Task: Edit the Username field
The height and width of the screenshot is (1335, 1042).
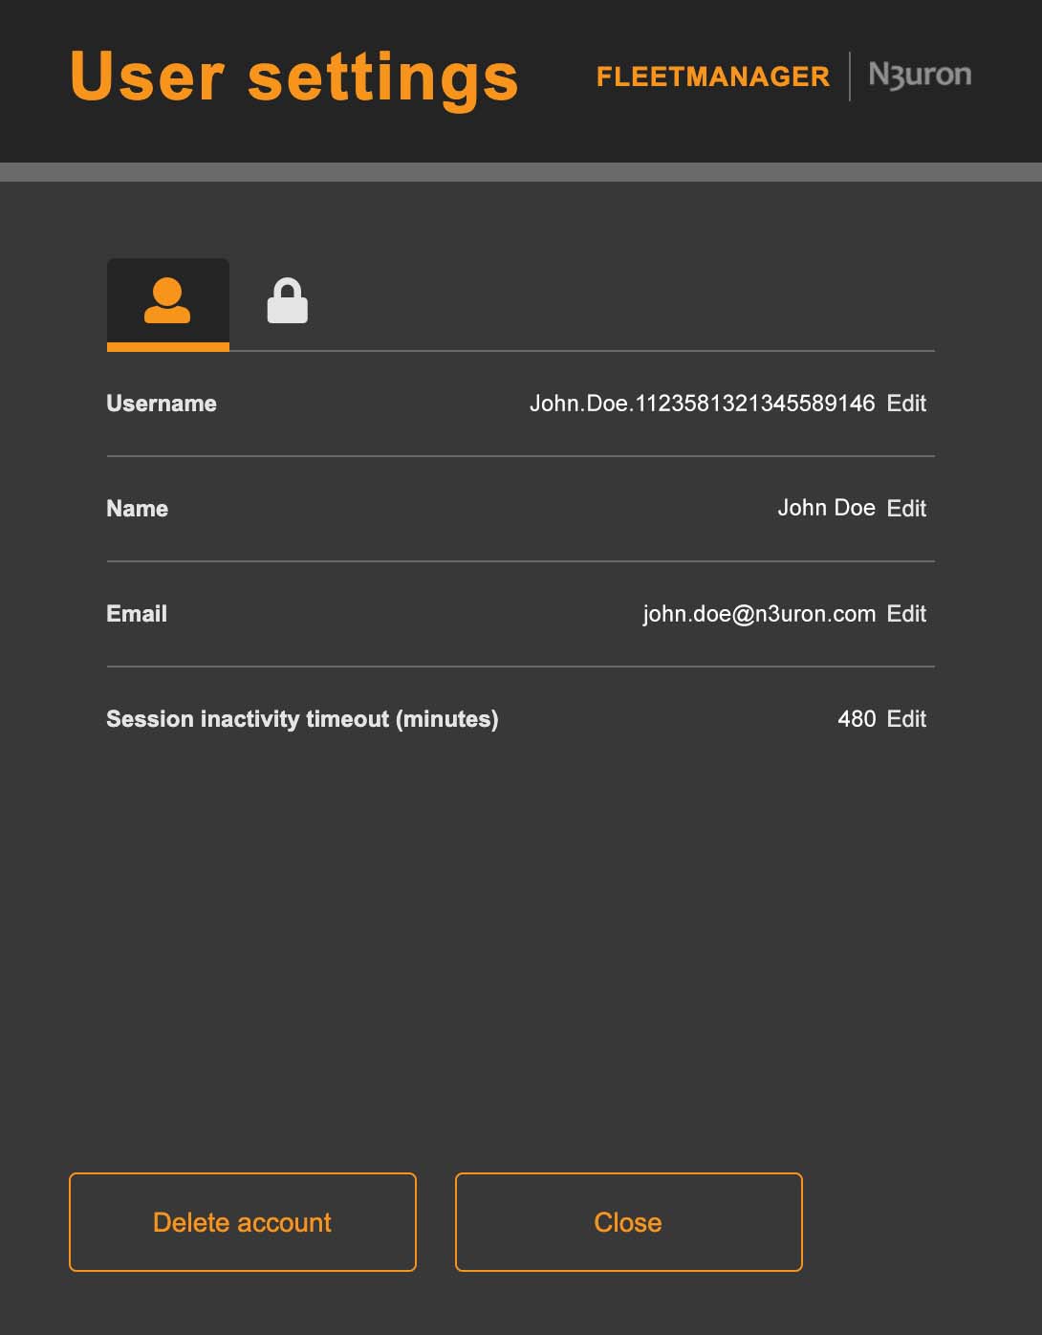Action: (x=906, y=404)
